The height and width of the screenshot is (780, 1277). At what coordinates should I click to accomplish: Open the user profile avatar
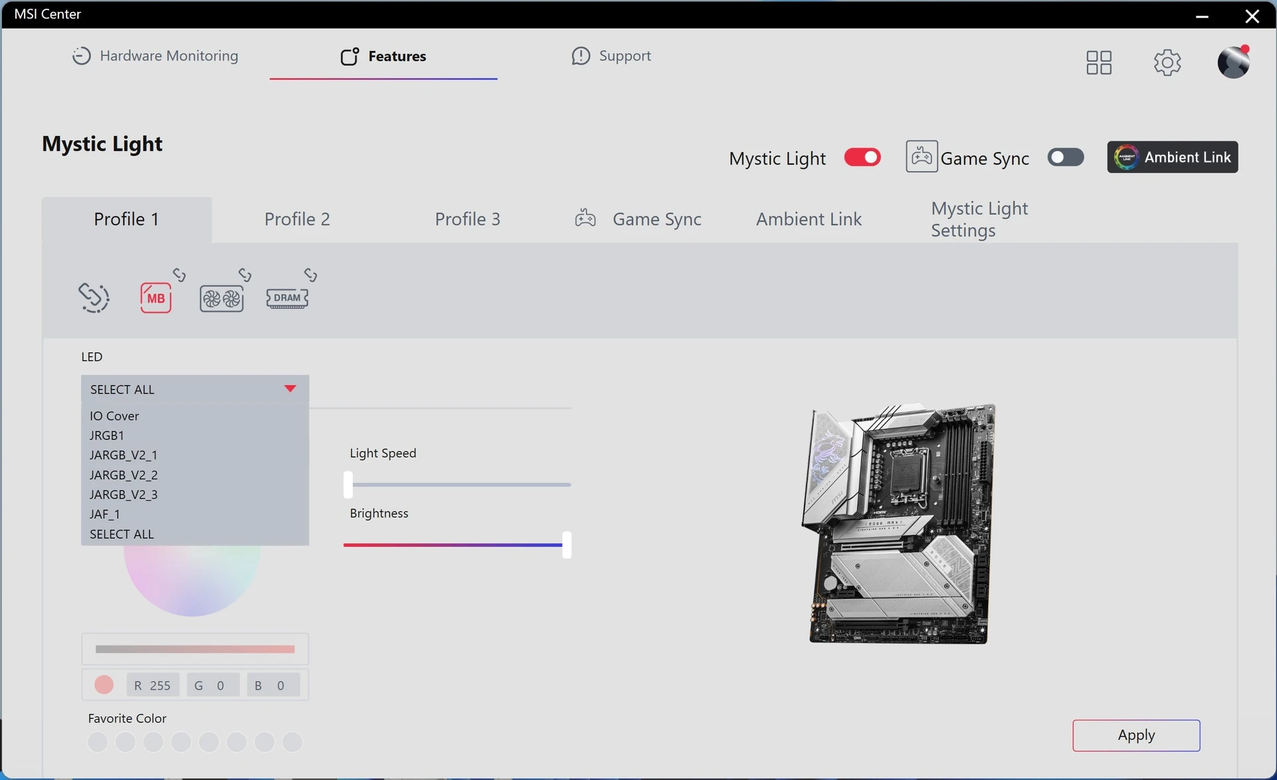[1234, 62]
